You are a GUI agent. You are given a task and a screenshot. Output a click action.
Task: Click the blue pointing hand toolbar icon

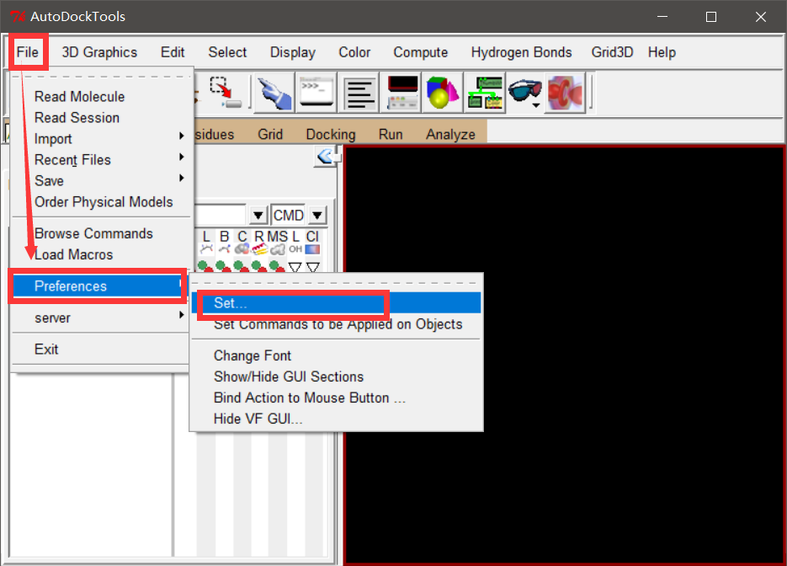(x=274, y=93)
